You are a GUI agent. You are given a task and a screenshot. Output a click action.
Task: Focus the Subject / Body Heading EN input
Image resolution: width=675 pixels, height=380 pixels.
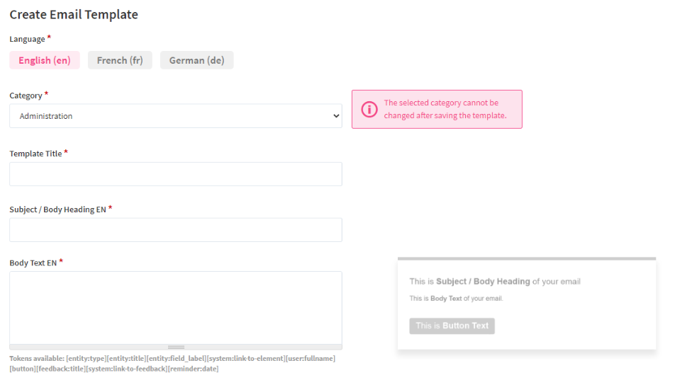click(175, 230)
